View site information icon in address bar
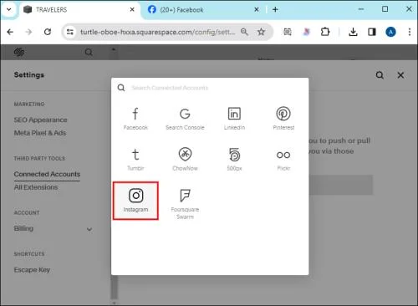Image resolution: width=418 pixels, height=306 pixels. point(70,32)
